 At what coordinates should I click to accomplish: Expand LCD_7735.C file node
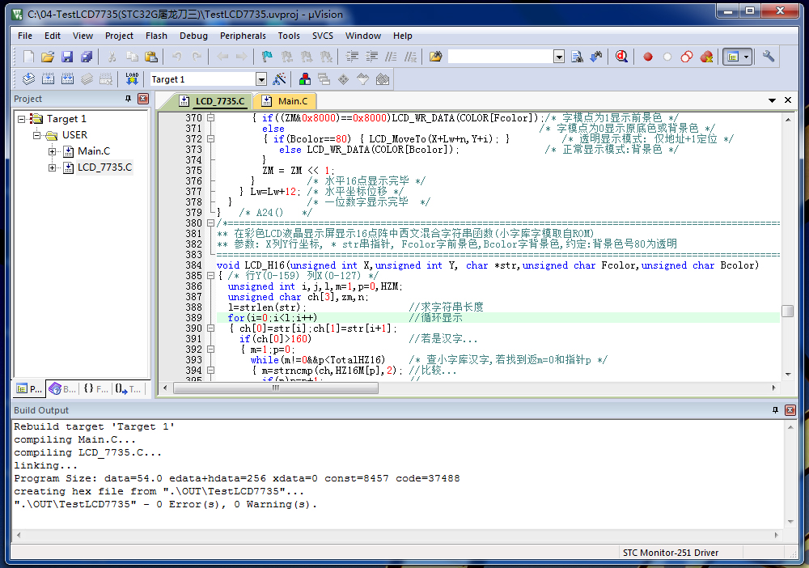pos(52,167)
